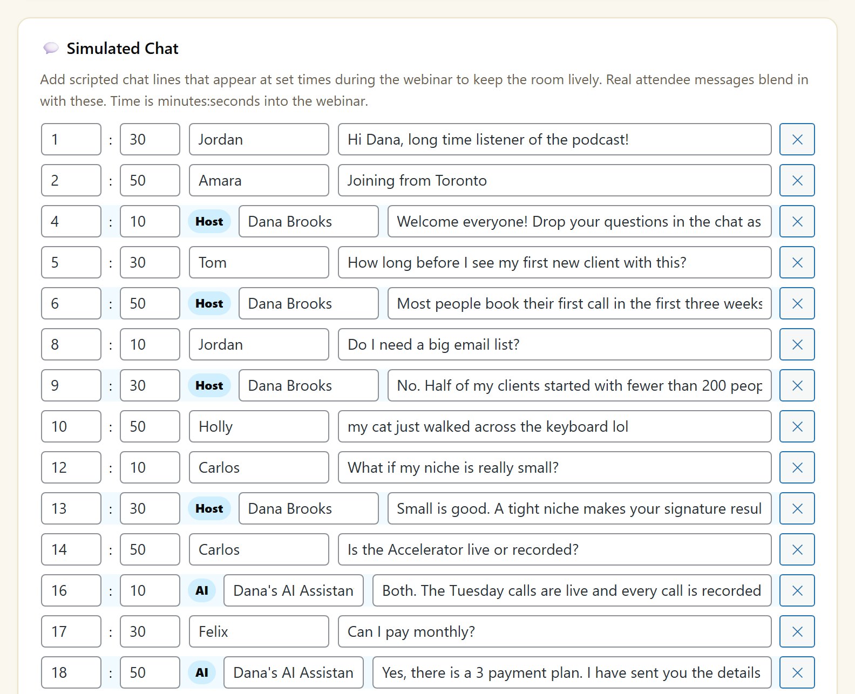The height and width of the screenshot is (694, 855).
Task: Edit the minutes field showing 1 in Jordan's podcast row
Action: [x=71, y=139]
